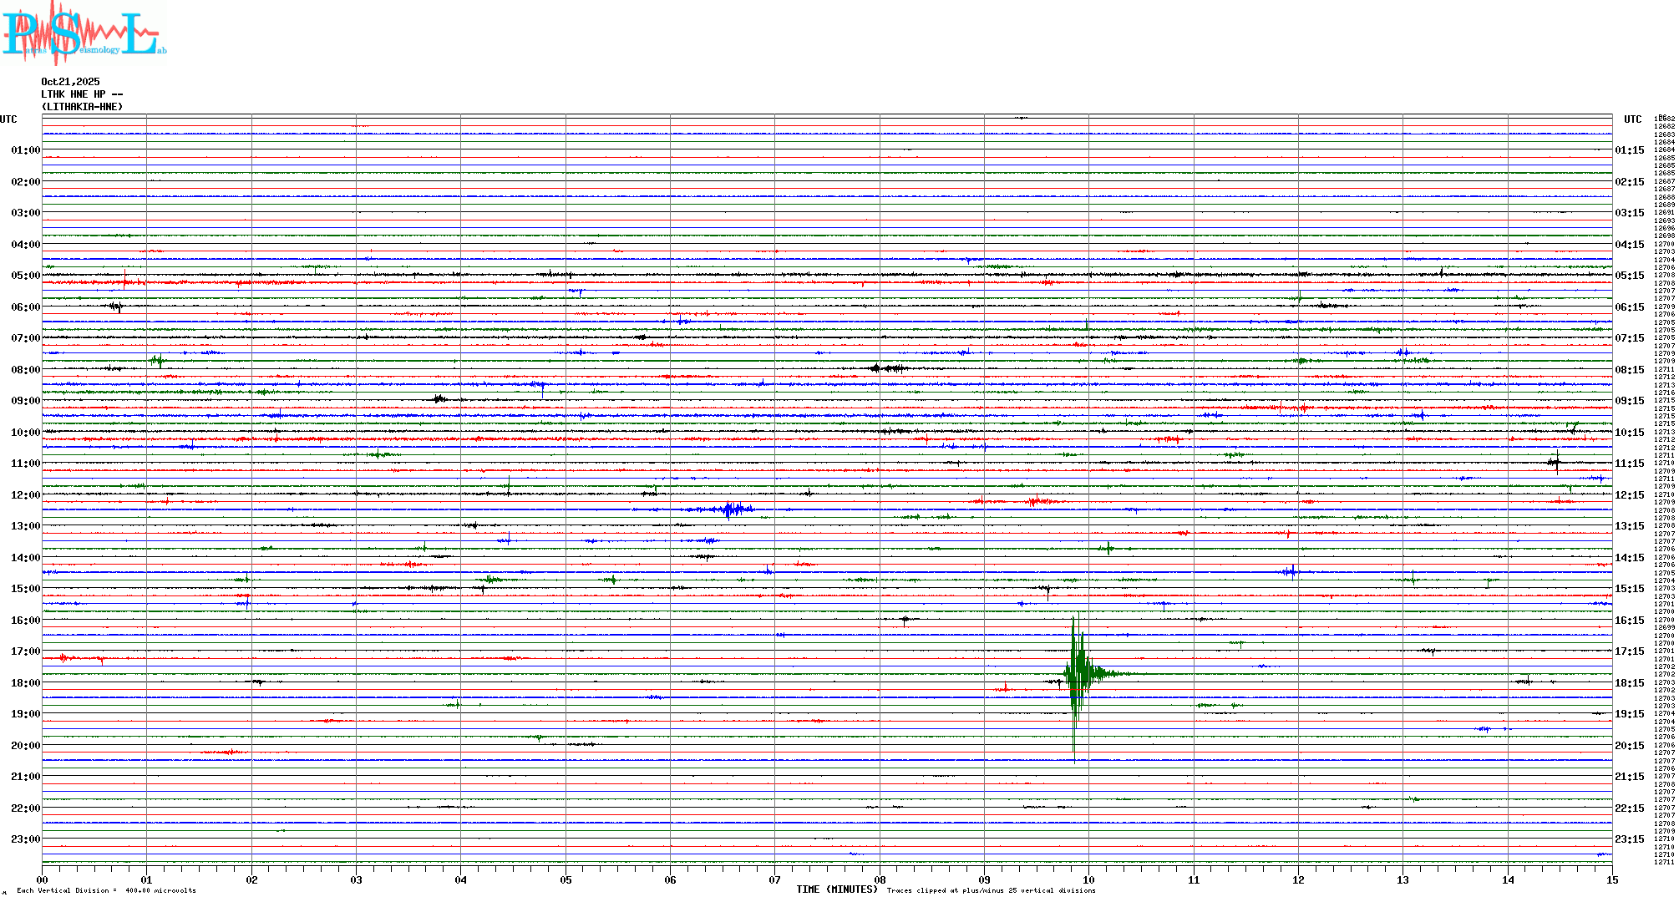Click the TIME (MINUTES) axis title

pyautogui.click(x=836, y=889)
